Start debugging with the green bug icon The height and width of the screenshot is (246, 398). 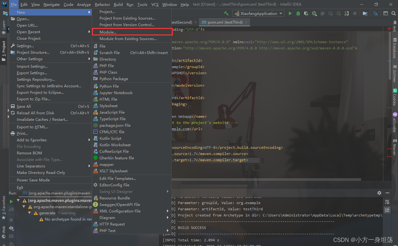tap(298, 13)
